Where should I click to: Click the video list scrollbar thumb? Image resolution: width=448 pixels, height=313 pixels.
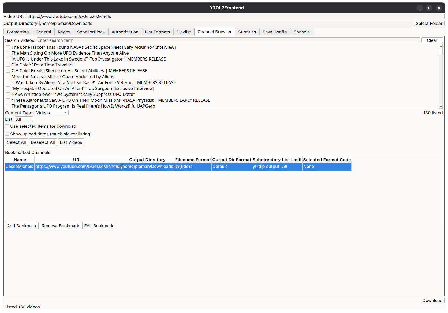tap(441, 51)
